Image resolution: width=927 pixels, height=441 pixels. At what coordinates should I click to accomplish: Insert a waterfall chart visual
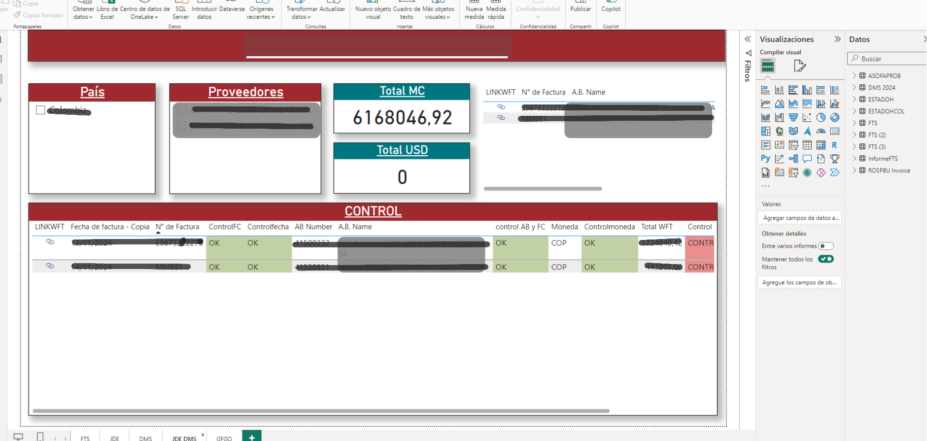pyautogui.click(x=779, y=118)
